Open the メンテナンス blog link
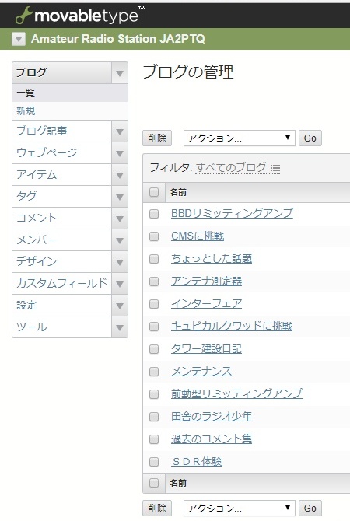The image size is (350, 521). (201, 371)
